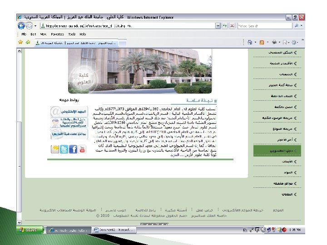Open sidebar item 'الأقسام العلمية'

point(281,64)
